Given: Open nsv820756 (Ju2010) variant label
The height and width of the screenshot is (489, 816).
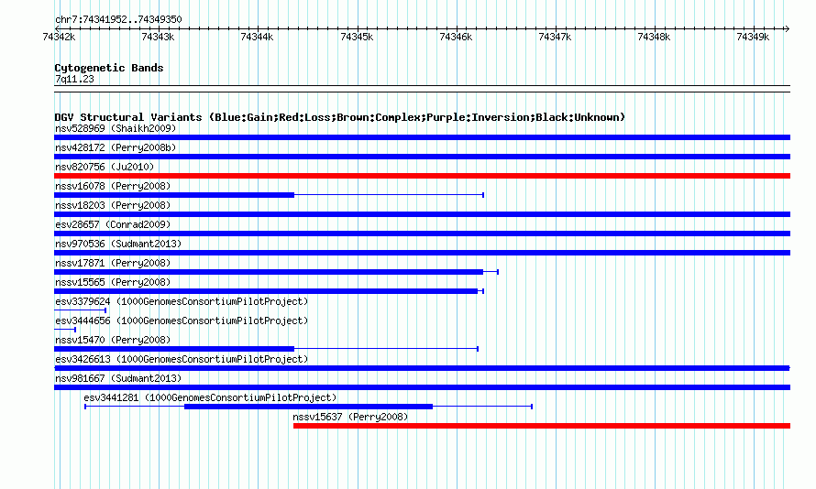Looking at the screenshot, I should point(105,167).
